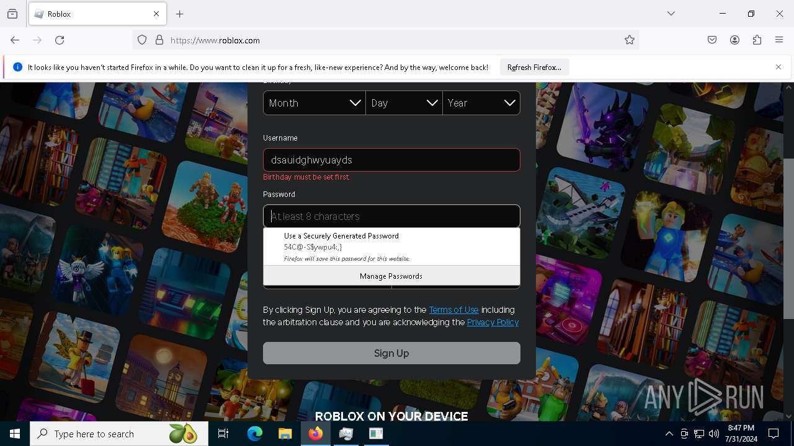Open Firefox application menu
The height and width of the screenshot is (446, 794).
[x=779, y=40]
